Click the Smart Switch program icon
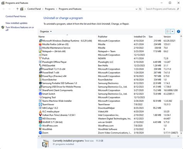This screenshot has height=149, width=183. 40,94
